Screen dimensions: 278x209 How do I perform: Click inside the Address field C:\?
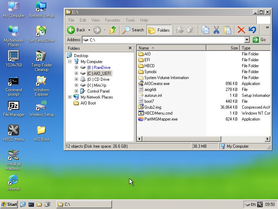click(163, 40)
